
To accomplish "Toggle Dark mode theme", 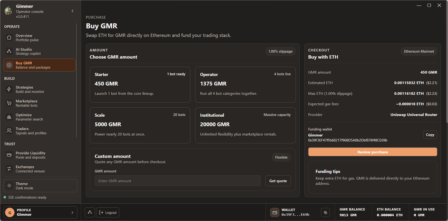I will click(40, 186).
